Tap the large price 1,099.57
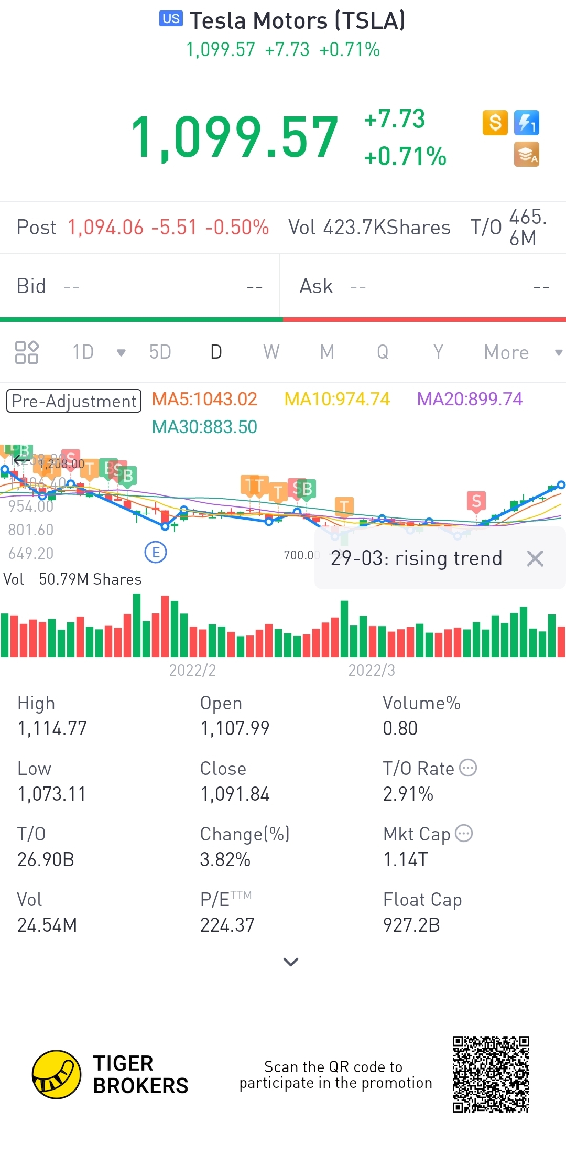The image size is (566, 1165). (234, 137)
